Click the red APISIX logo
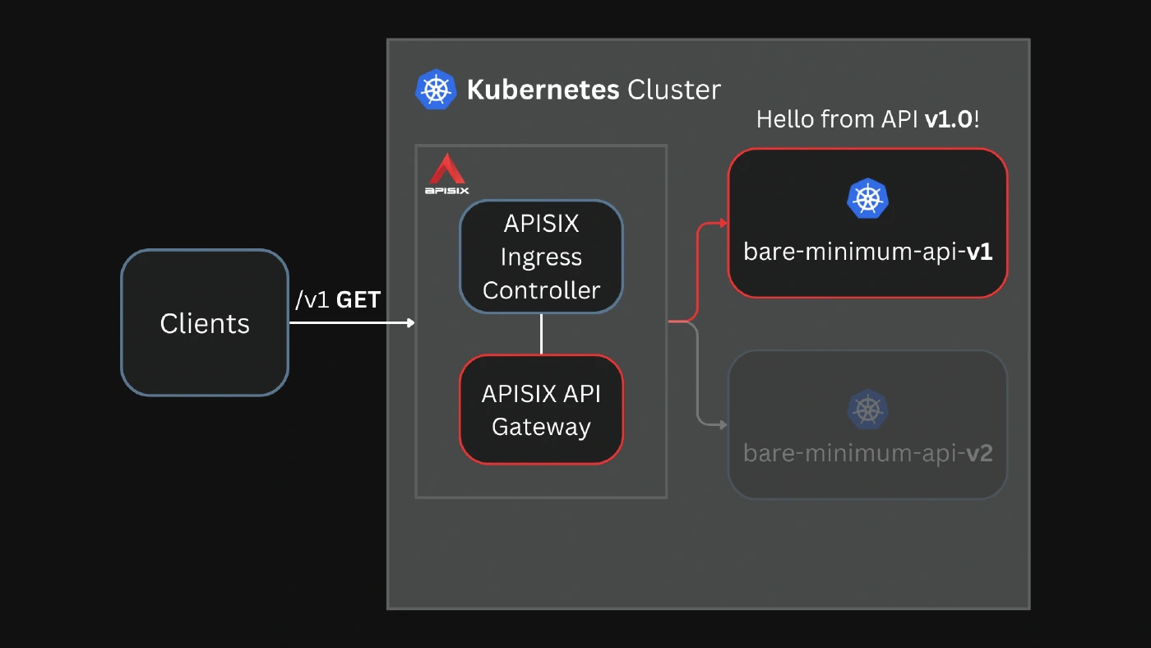Image resolution: width=1151 pixels, height=648 pixels. click(447, 174)
